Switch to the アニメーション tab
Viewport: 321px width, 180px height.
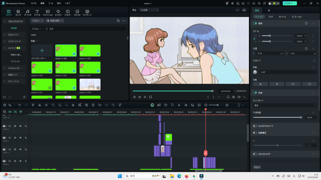[x=297, y=17]
